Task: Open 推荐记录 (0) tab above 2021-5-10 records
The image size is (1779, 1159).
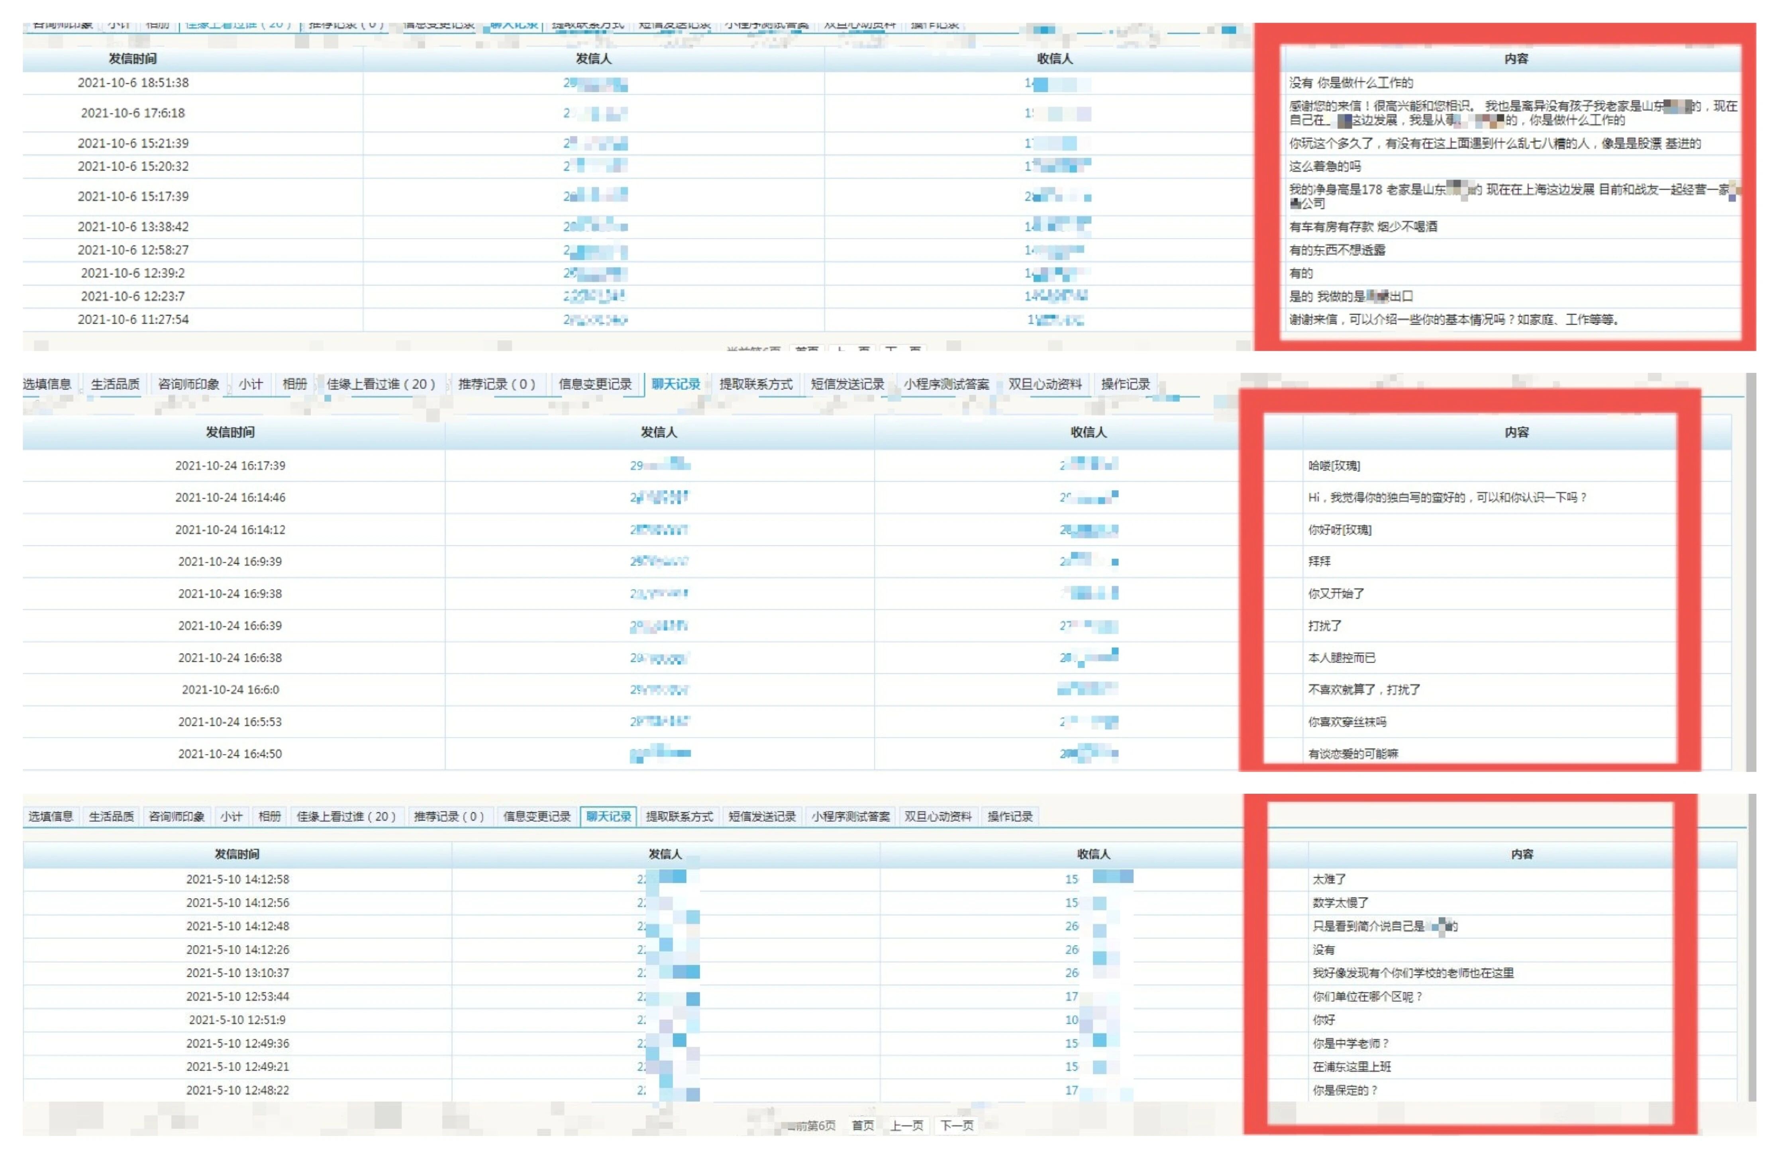Action: click(x=449, y=816)
